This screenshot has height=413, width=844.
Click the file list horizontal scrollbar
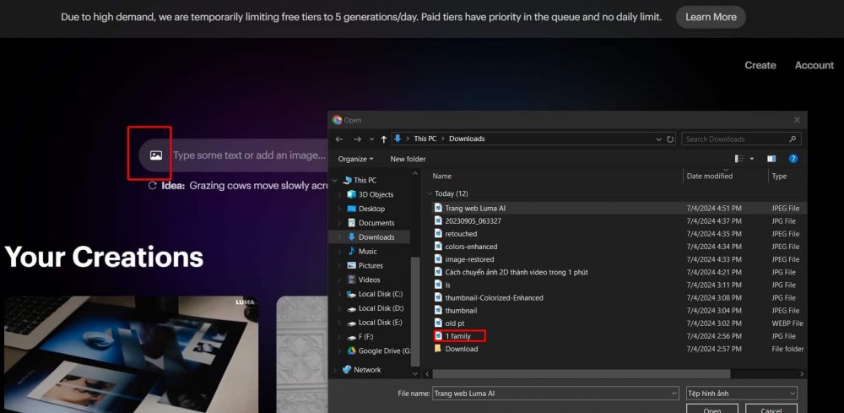coord(582,373)
